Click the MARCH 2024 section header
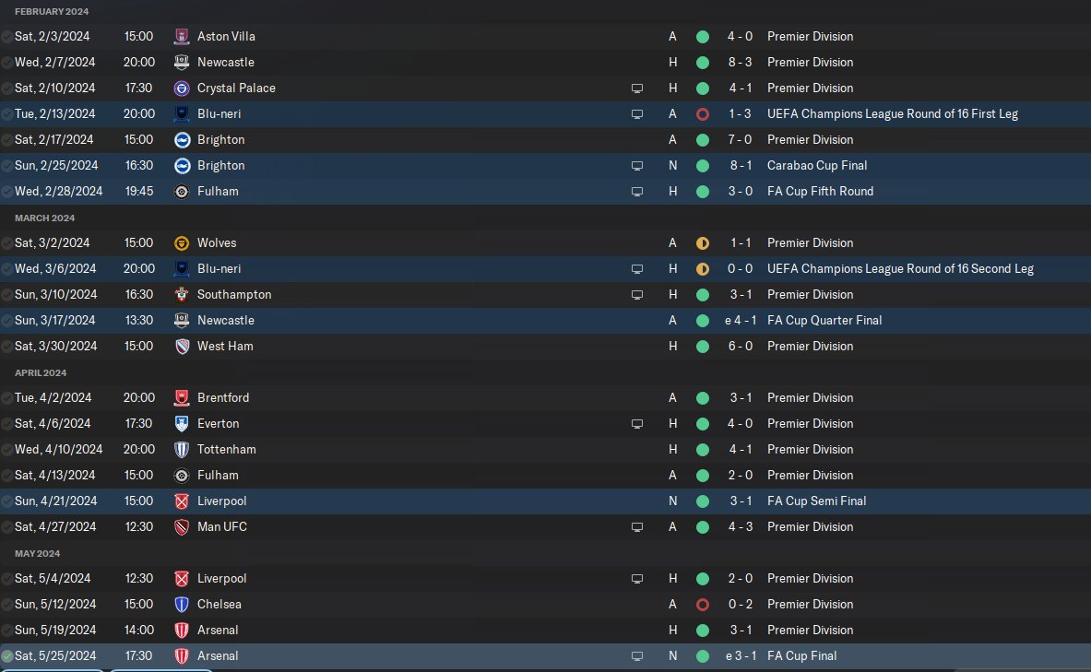The height and width of the screenshot is (672, 1091). pyautogui.click(x=44, y=218)
